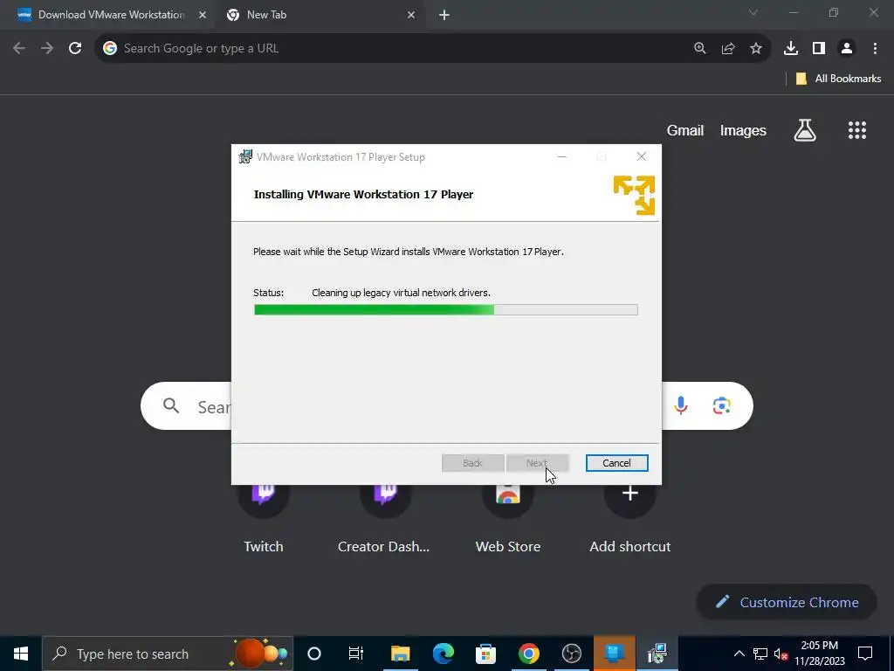Close the New Tab tab
This screenshot has height=671, width=894.
pos(411,15)
